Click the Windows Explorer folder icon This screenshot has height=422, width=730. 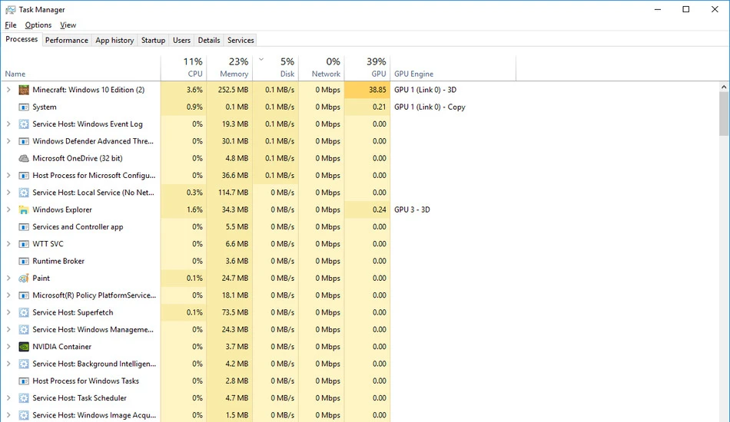coord(24,209)
